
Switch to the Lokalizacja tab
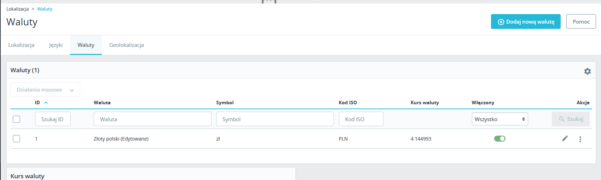[x=21, y=45]
